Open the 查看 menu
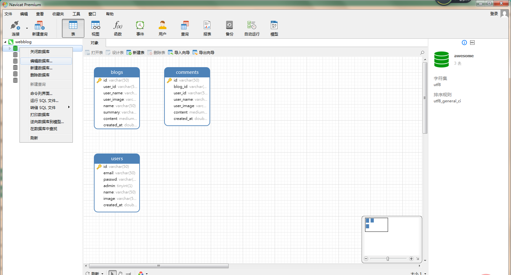 click(x=40, y=14)
